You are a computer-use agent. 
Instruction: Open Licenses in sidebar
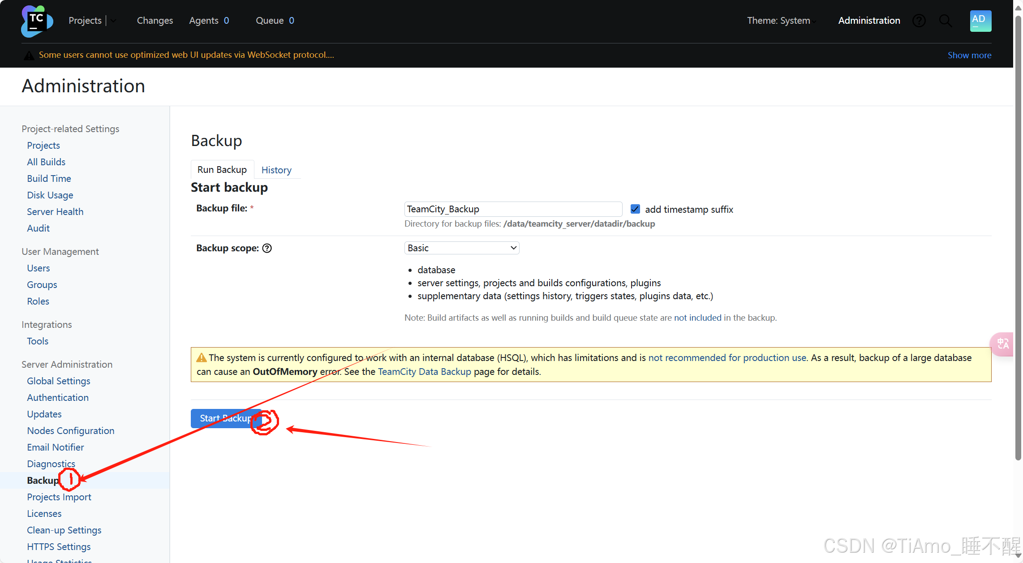(x=44, y=513)
